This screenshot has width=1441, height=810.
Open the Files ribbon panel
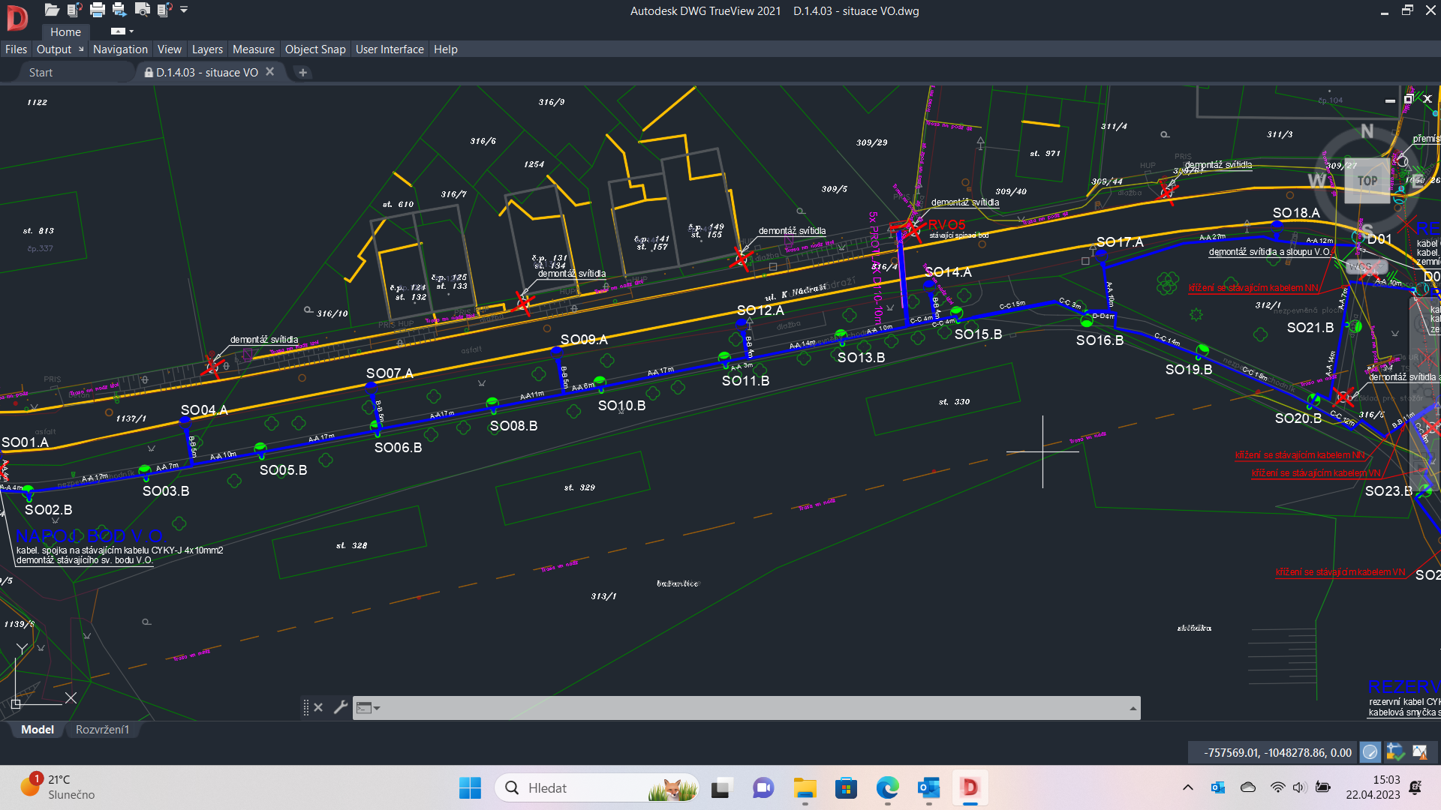(x=16, y=49)
